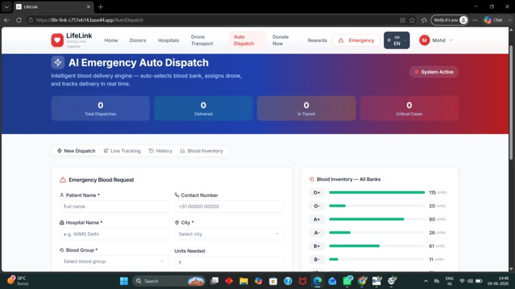This screenshot has width=515, height=289.
Task: Click the LifeLink heart logo icon
Action: (57, 40)
